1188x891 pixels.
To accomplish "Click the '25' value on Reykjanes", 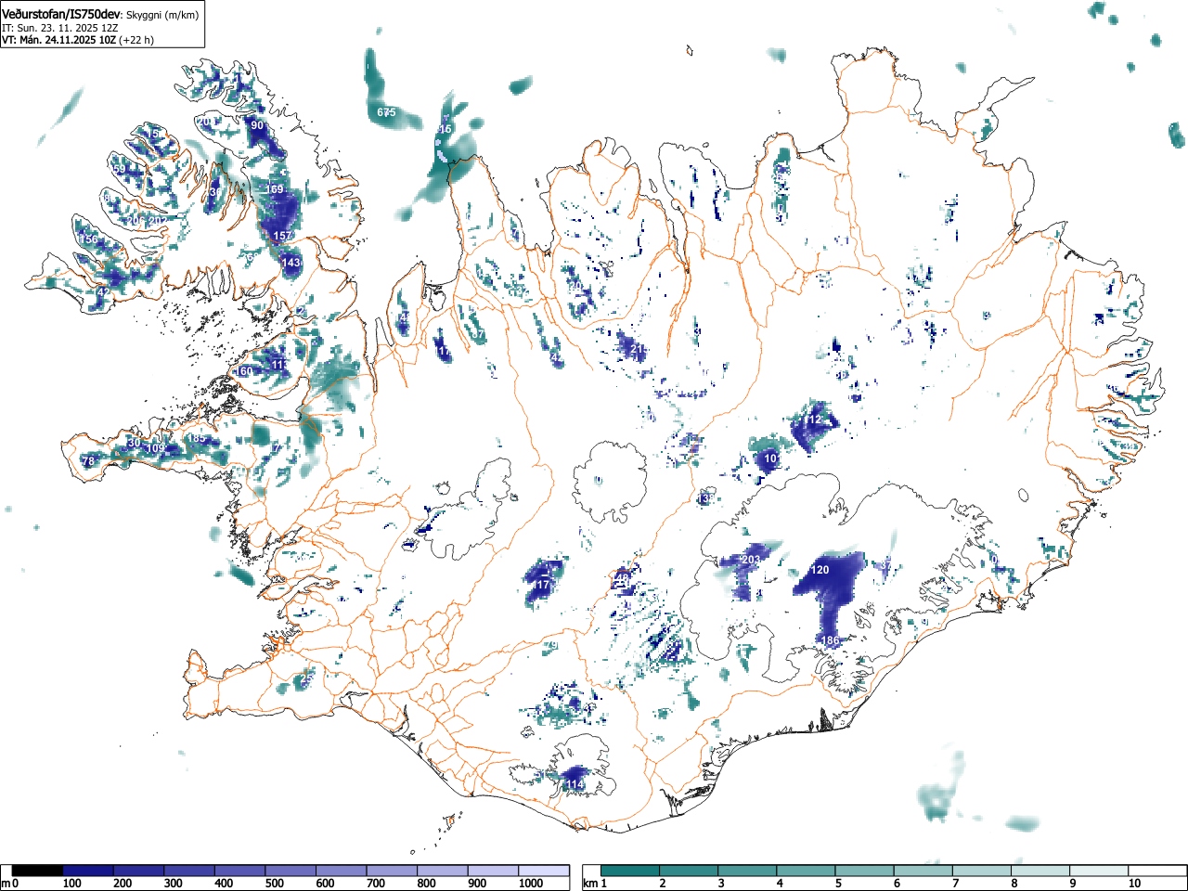I will [x=306, y=678].
